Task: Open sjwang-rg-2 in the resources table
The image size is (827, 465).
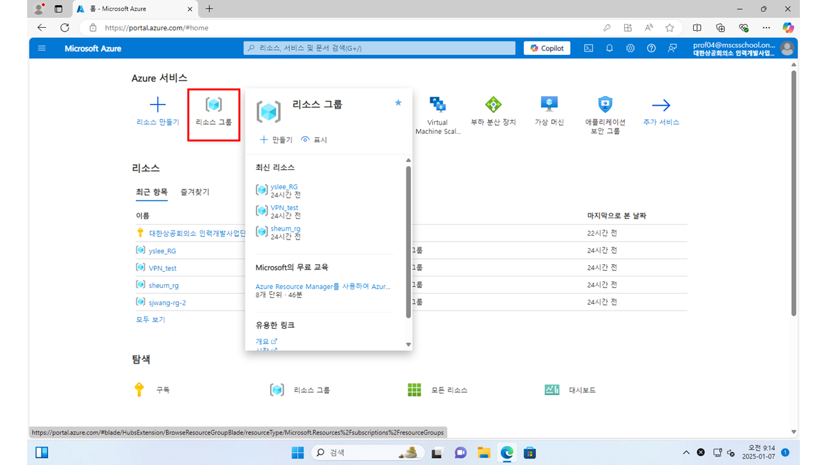Action: pos(167,302)
